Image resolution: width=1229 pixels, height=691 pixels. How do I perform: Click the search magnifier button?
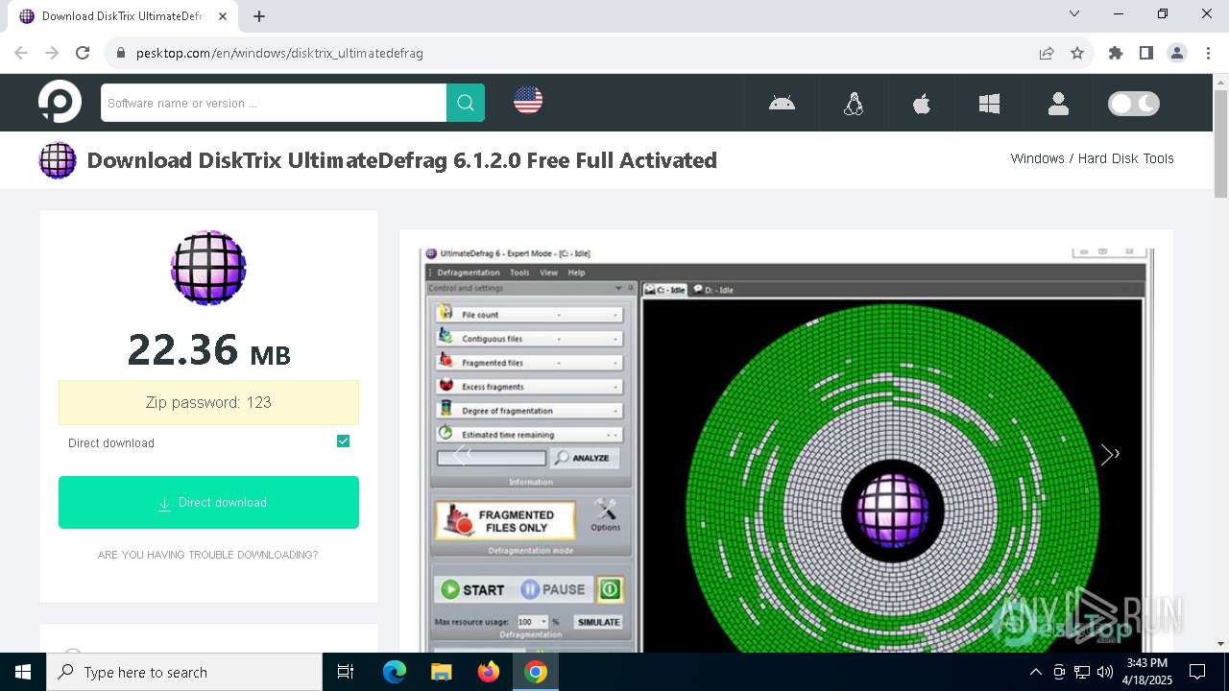pyautogui.click(x=466, y=103)
